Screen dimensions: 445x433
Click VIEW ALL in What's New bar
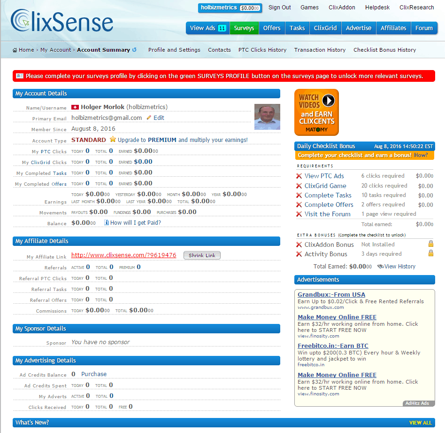click(420, 423)
